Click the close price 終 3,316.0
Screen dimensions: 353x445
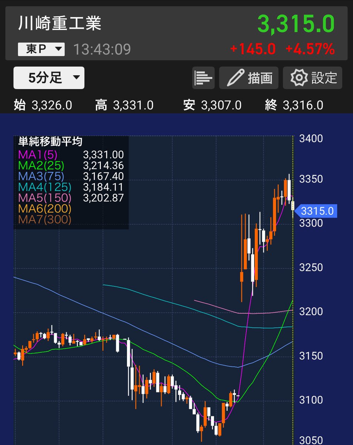pyautogui.click(x=294, y=105)
